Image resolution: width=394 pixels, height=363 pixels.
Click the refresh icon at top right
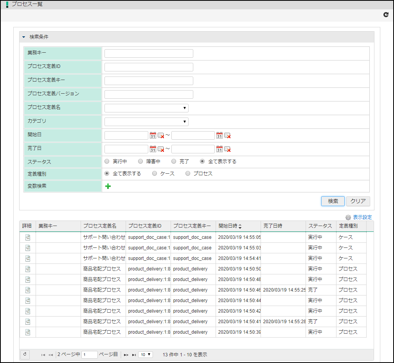click(386, 15)
